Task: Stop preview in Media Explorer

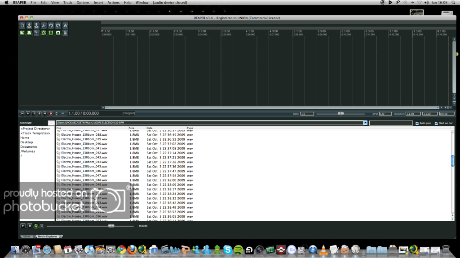Action: 30,226
